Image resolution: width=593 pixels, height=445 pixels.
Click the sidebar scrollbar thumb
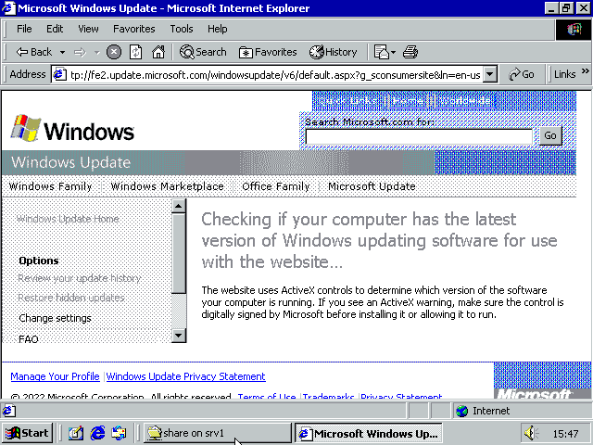tap(179, 253)
